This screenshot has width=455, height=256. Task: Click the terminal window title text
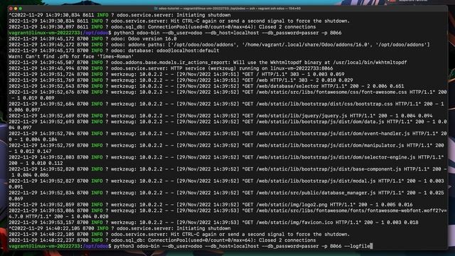pos(230,9)
